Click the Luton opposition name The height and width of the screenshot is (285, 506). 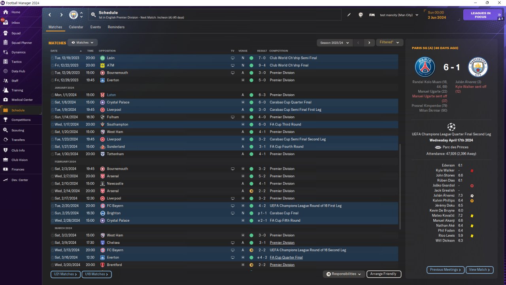[x=111, y=95]
